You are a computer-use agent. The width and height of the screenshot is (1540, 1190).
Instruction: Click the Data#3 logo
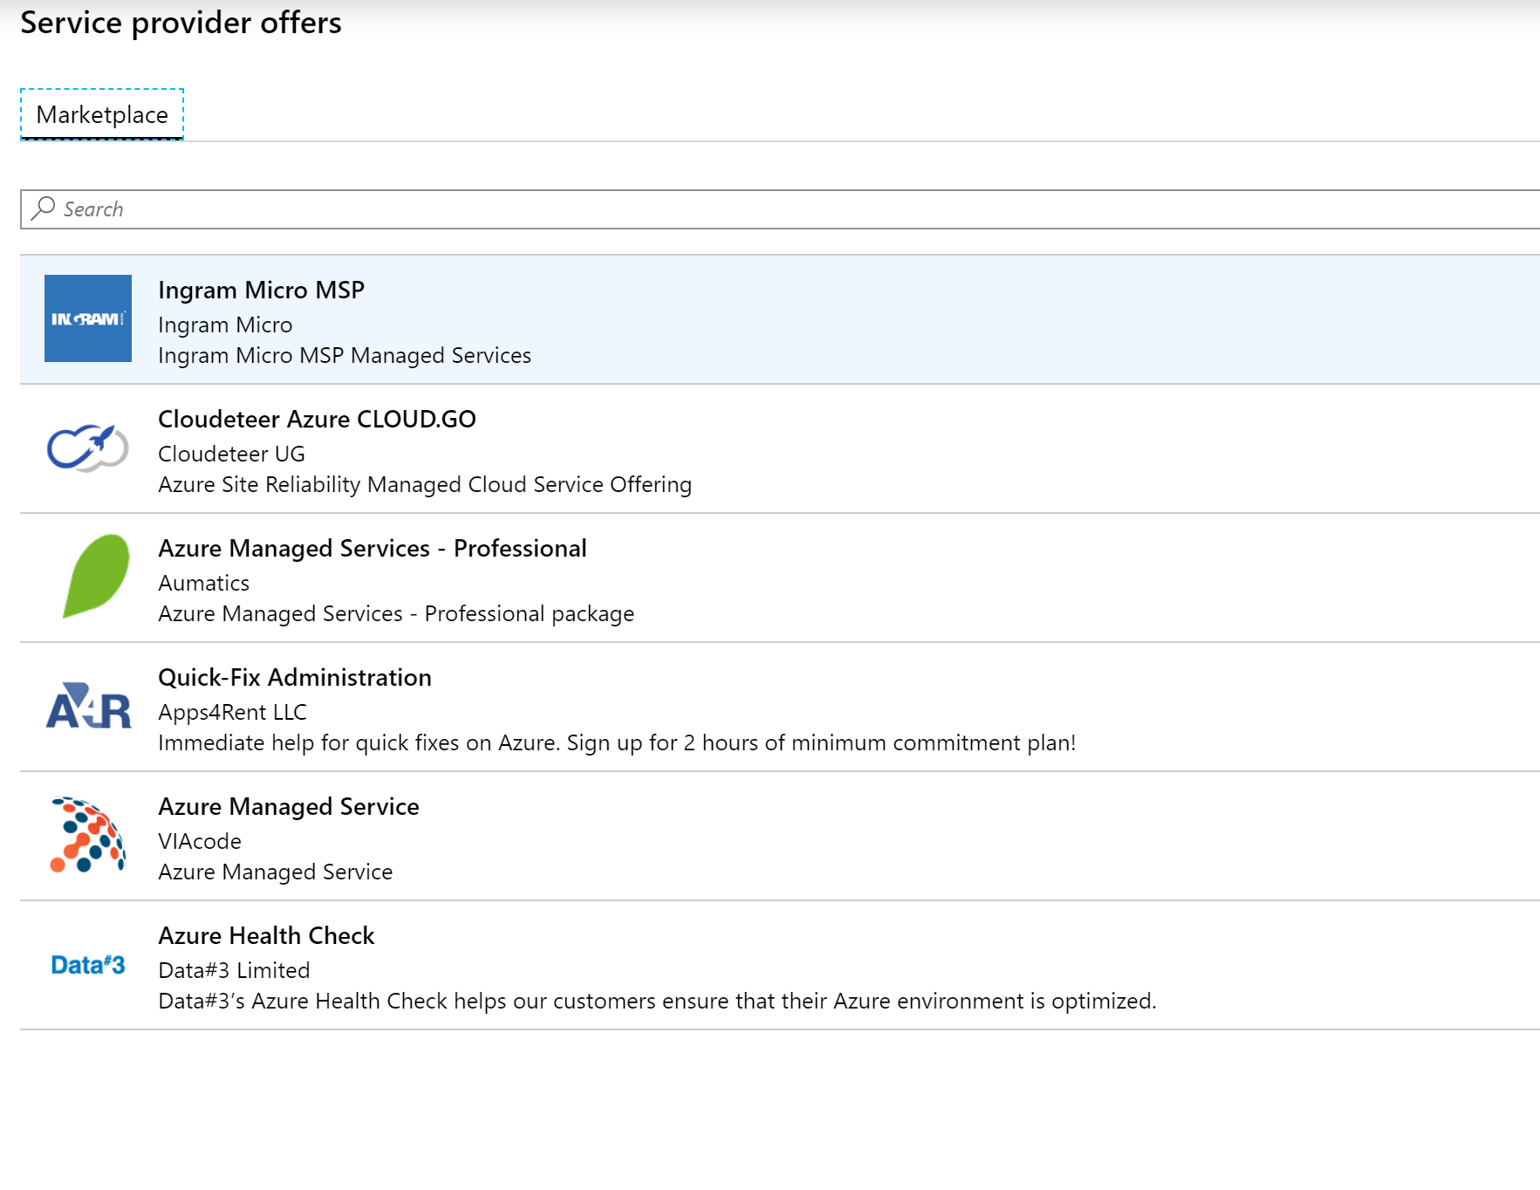coord(88,964)
